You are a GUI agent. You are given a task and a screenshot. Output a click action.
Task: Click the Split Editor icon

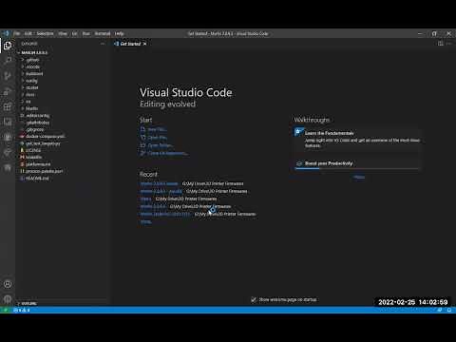(x=441, y=44)
